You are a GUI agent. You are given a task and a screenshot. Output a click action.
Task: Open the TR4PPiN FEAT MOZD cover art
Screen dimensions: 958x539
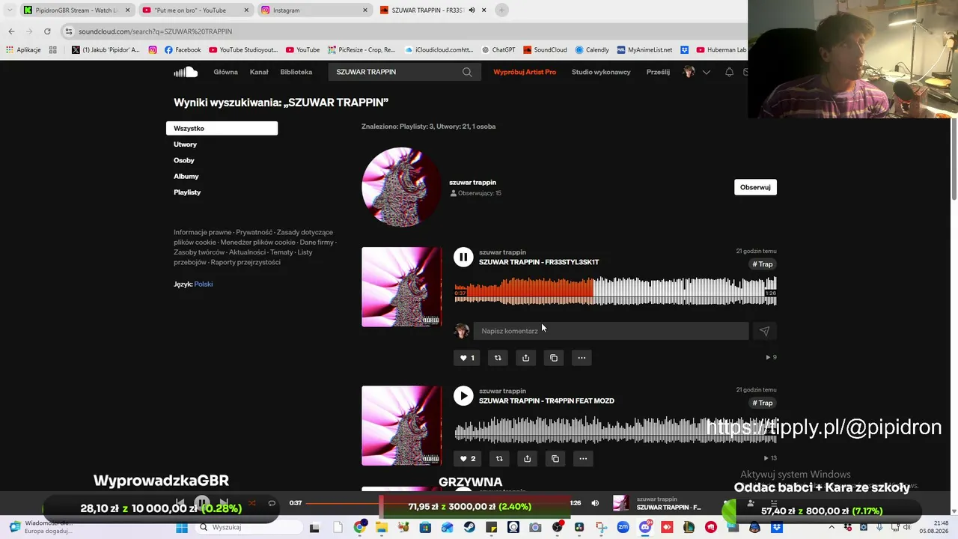click(402, 426)
